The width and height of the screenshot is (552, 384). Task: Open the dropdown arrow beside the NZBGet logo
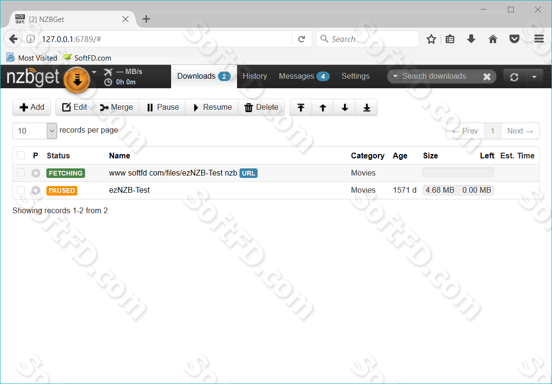pos(94,73)
